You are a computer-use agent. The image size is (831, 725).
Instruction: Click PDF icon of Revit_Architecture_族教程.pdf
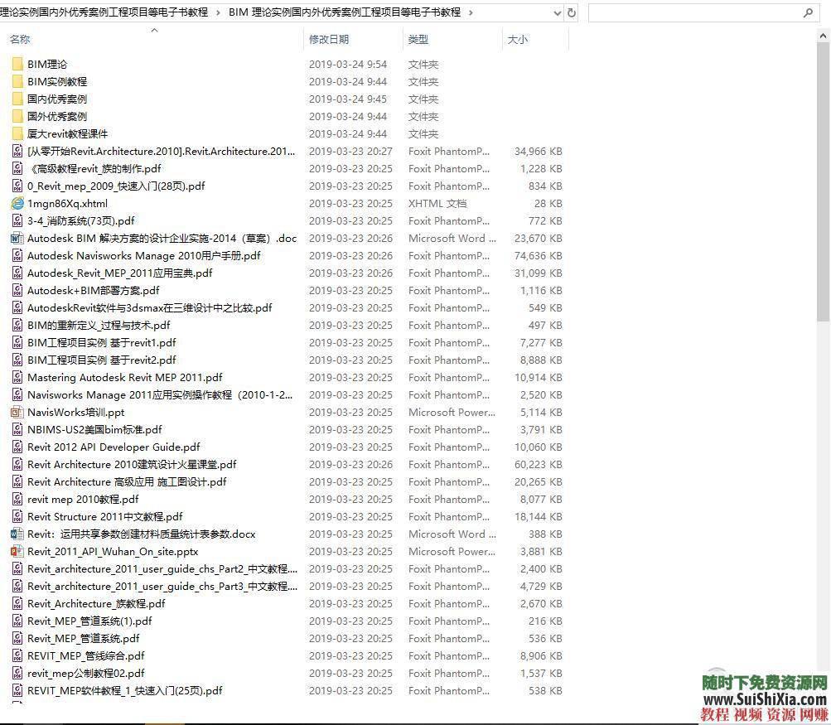[17, 604]
